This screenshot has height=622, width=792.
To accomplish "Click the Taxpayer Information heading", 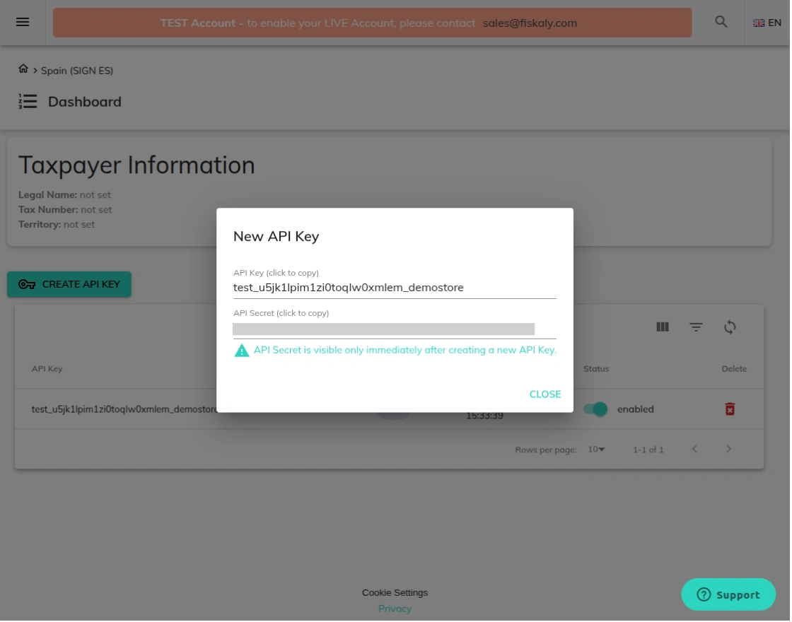I will pos(137,165).
